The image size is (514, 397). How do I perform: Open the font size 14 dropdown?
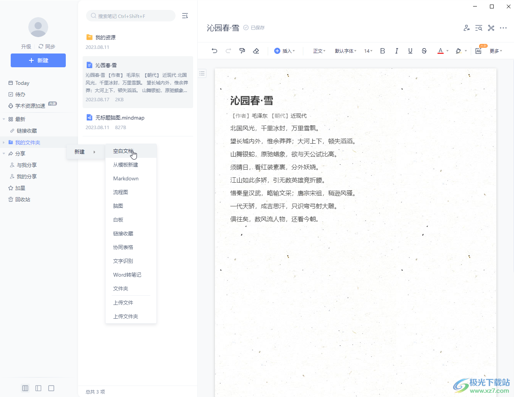(x=368, y=51)
